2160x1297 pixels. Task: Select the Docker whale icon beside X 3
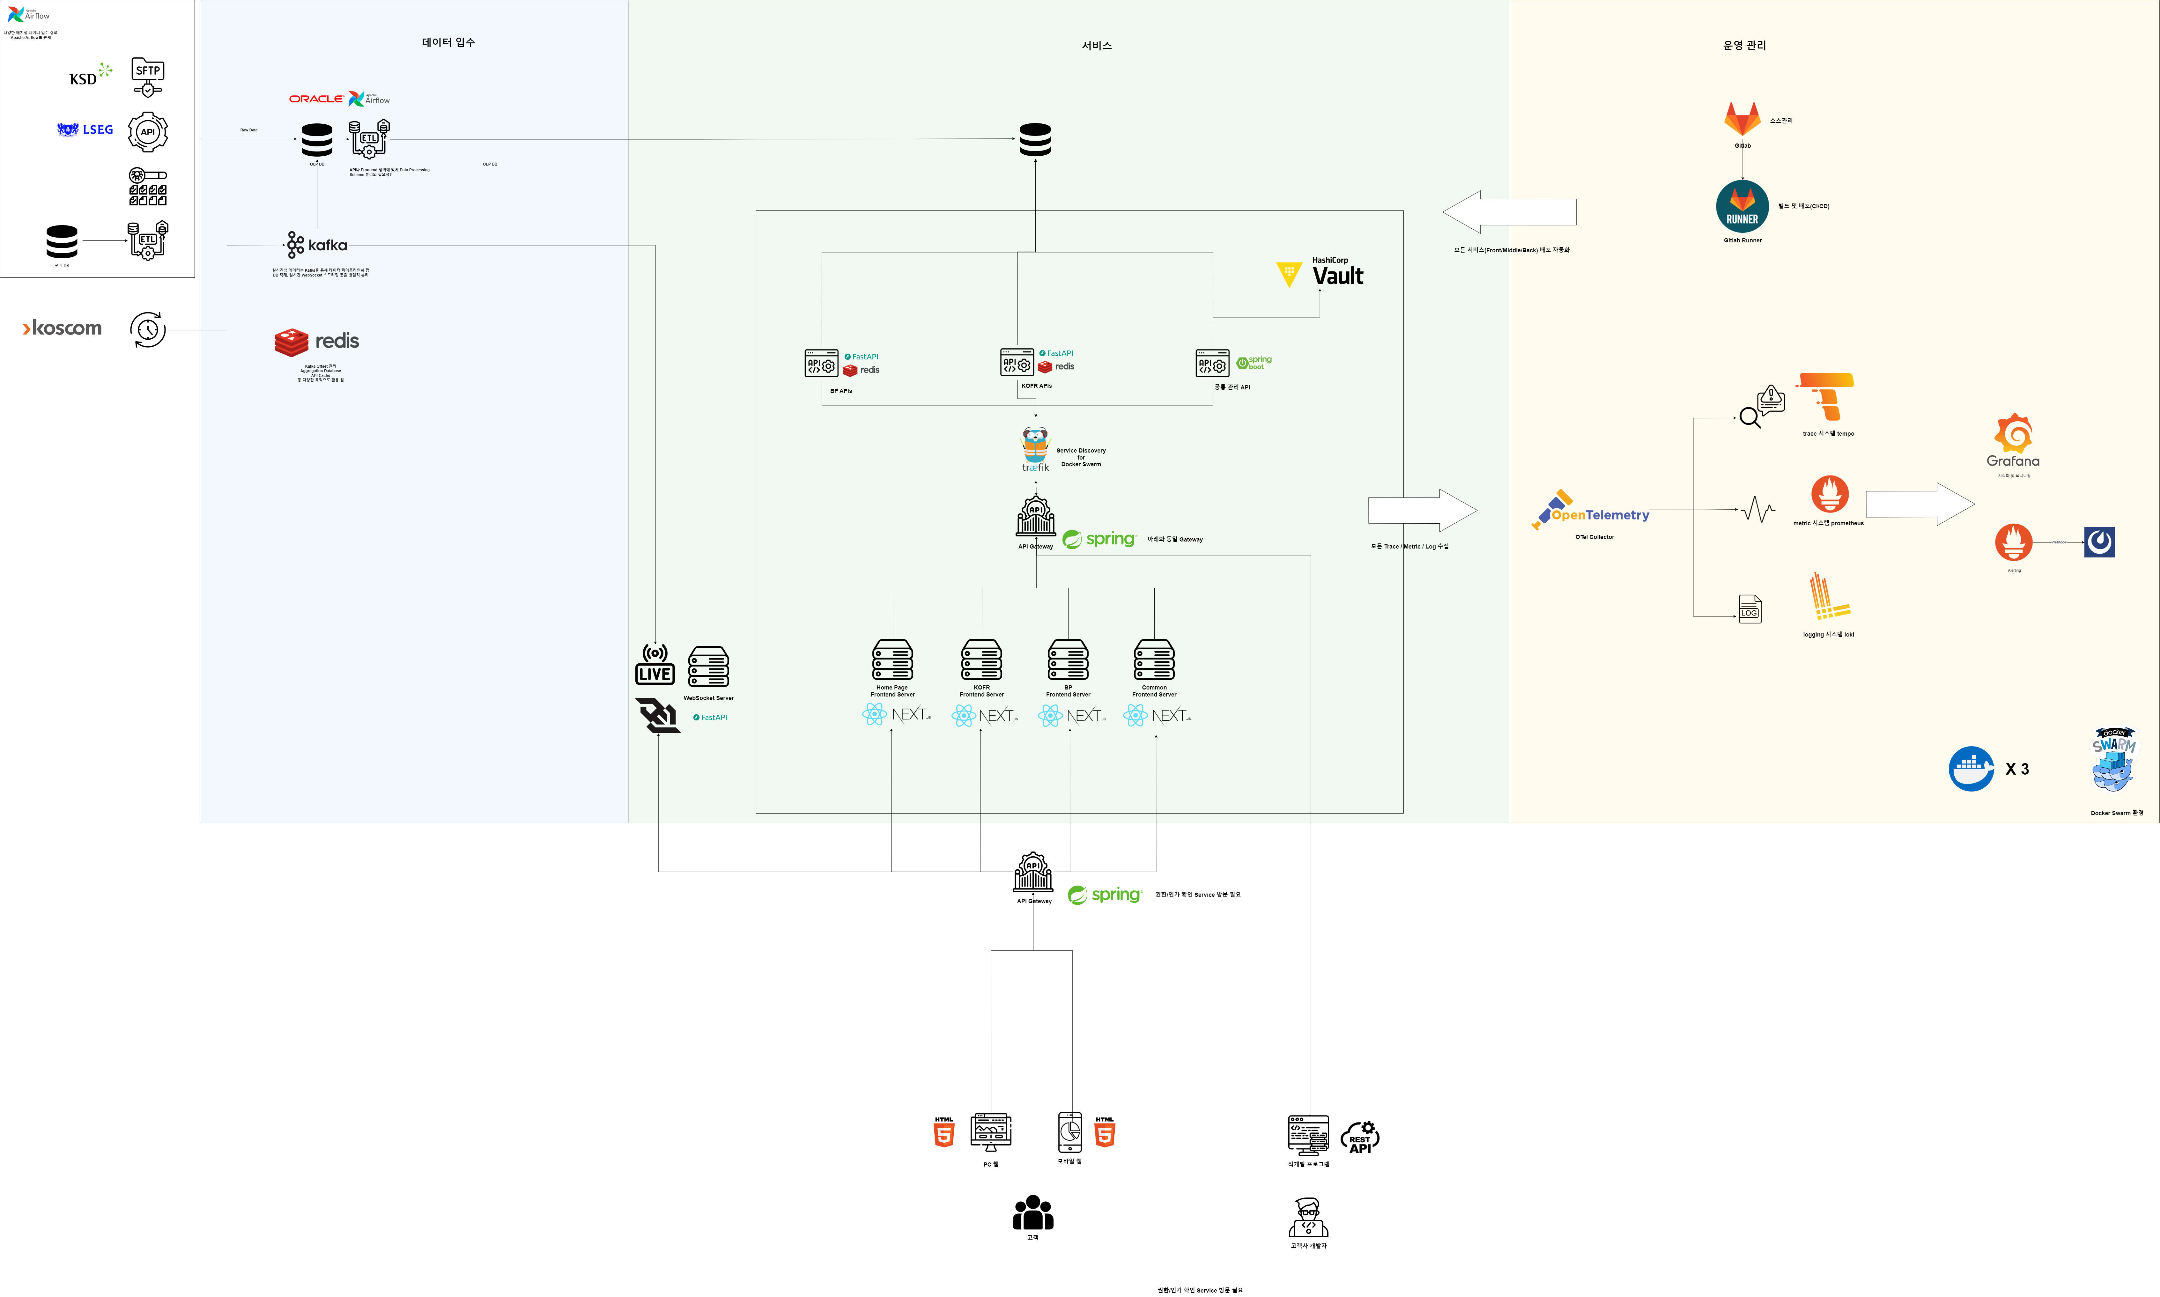coord(1971,769)
